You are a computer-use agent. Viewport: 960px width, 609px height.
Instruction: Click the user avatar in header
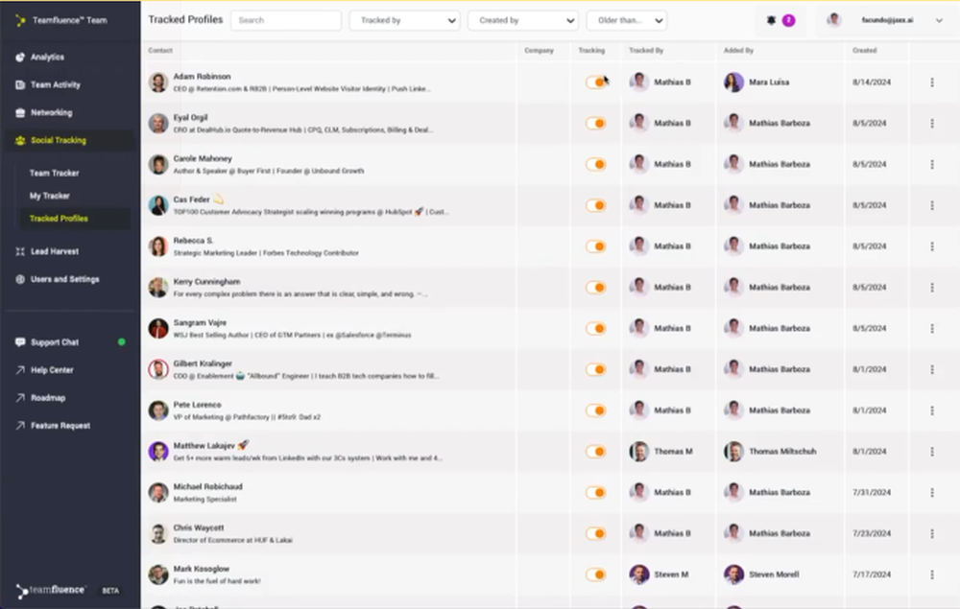coord(834,20)
